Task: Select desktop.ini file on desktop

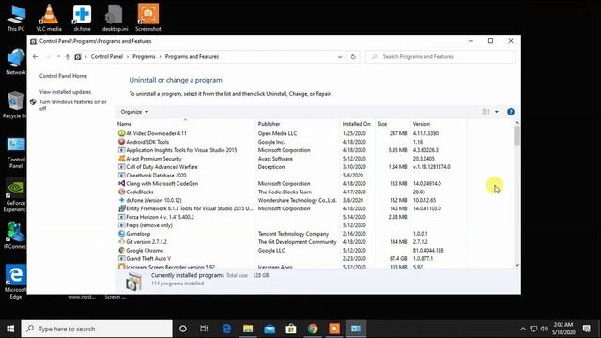Action: 115,18
